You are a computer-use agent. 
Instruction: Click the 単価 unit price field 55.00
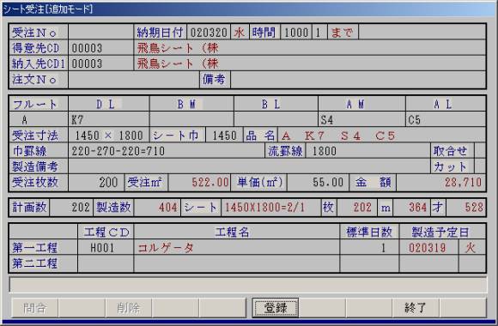point(318,182)
